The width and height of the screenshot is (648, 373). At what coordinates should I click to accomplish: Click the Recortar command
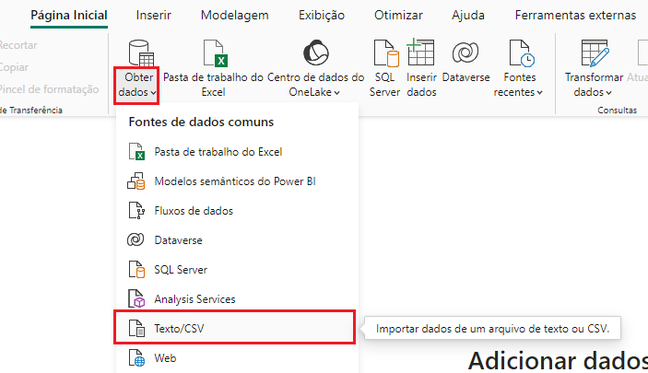18,45
